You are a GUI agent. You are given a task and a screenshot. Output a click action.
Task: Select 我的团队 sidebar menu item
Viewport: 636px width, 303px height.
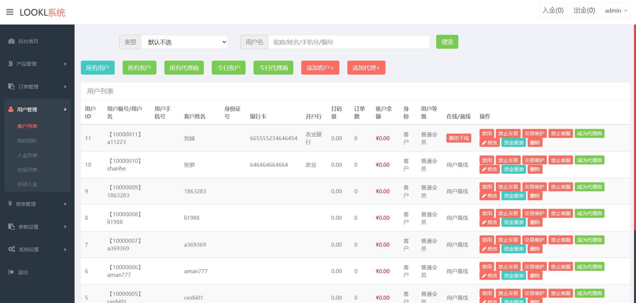(27, 141)
